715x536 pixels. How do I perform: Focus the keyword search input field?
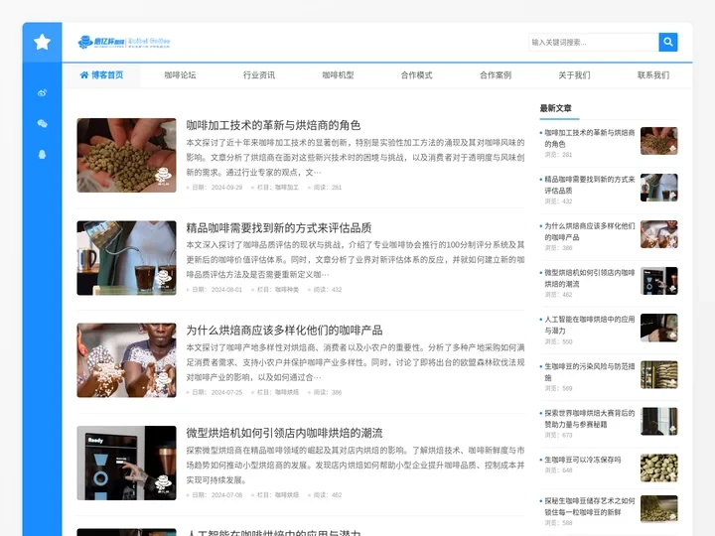pyautogui.click(x=594, y=42)
